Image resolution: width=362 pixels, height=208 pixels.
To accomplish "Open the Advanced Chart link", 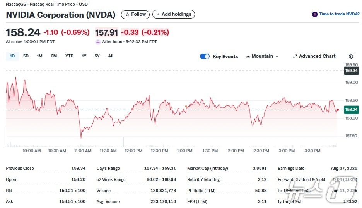I will (x=314, y=56).
